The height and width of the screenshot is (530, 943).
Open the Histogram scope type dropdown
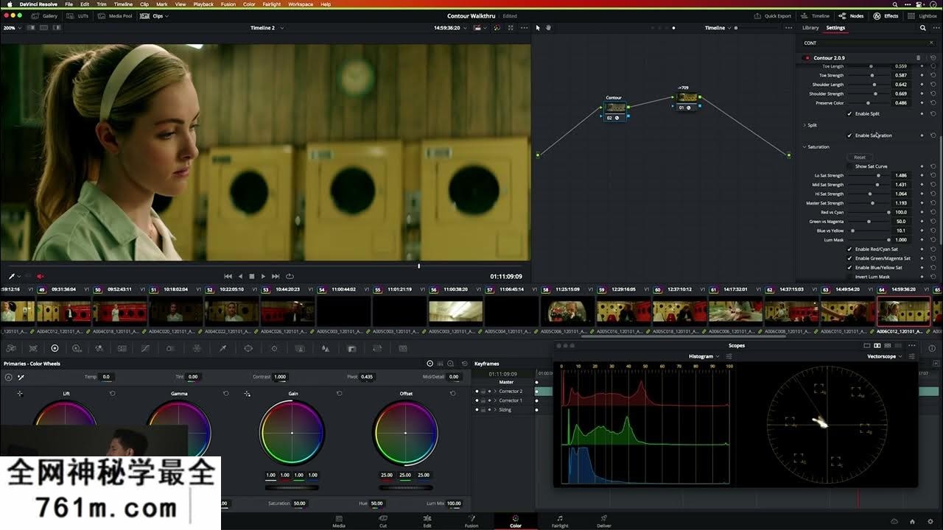704,356
